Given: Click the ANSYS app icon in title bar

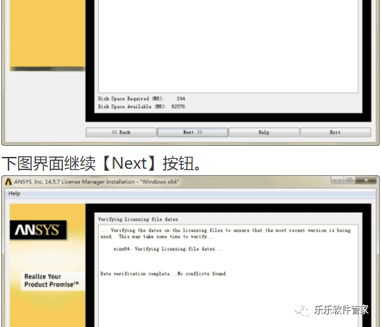Looking at the screenshot, I should point(9,182).
